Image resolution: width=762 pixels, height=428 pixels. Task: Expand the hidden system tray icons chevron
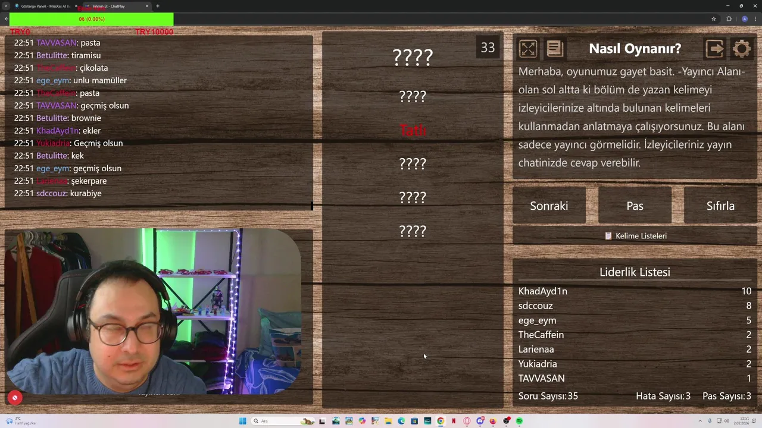[700, 421]
